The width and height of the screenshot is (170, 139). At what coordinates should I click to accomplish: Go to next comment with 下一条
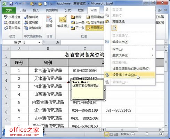pyautogui.click(x=78, y=28)
